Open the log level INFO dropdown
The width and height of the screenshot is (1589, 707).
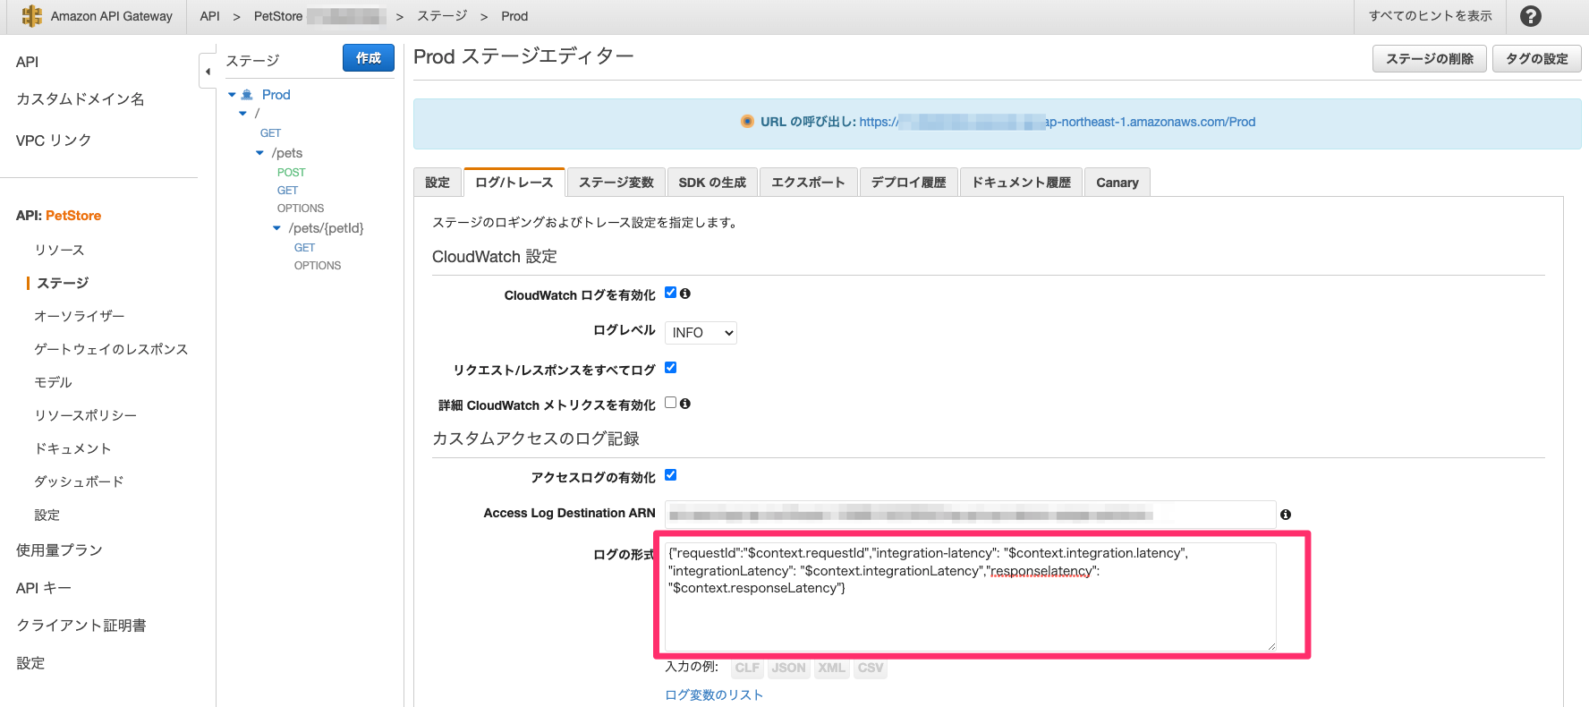tap(701, 333)
